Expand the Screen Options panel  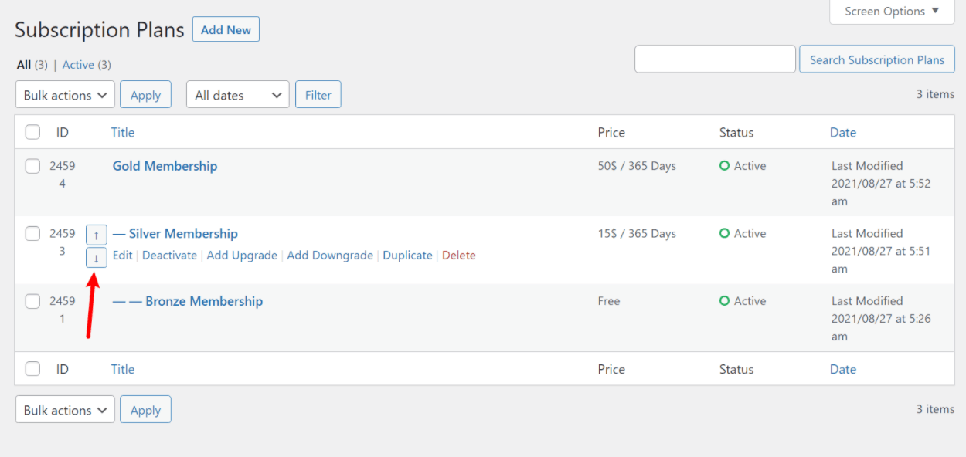point(892,12)
